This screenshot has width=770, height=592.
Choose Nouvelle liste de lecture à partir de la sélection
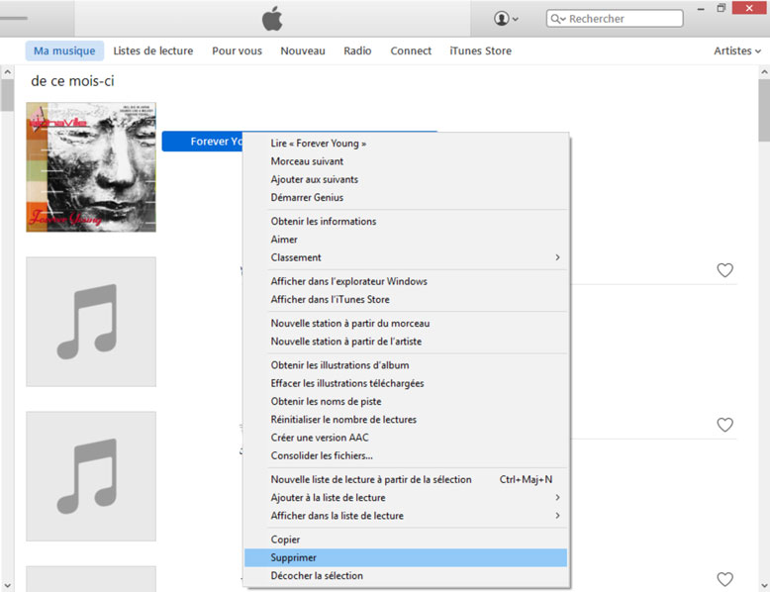click(406, 479)
